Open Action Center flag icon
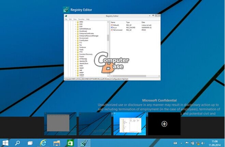The height and width of the screenshot is (147, 225). pos(187,143)
